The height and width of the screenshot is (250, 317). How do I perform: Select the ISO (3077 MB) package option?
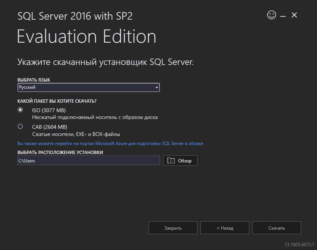tap(20, 110)
